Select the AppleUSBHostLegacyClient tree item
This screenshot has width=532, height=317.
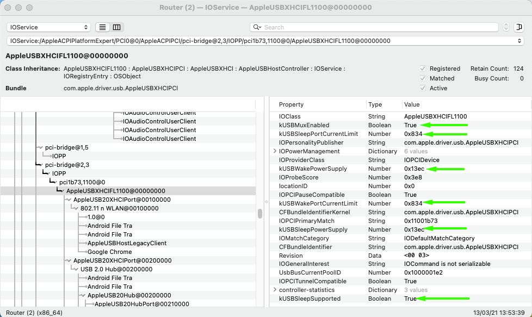click(x=127, y=243)
